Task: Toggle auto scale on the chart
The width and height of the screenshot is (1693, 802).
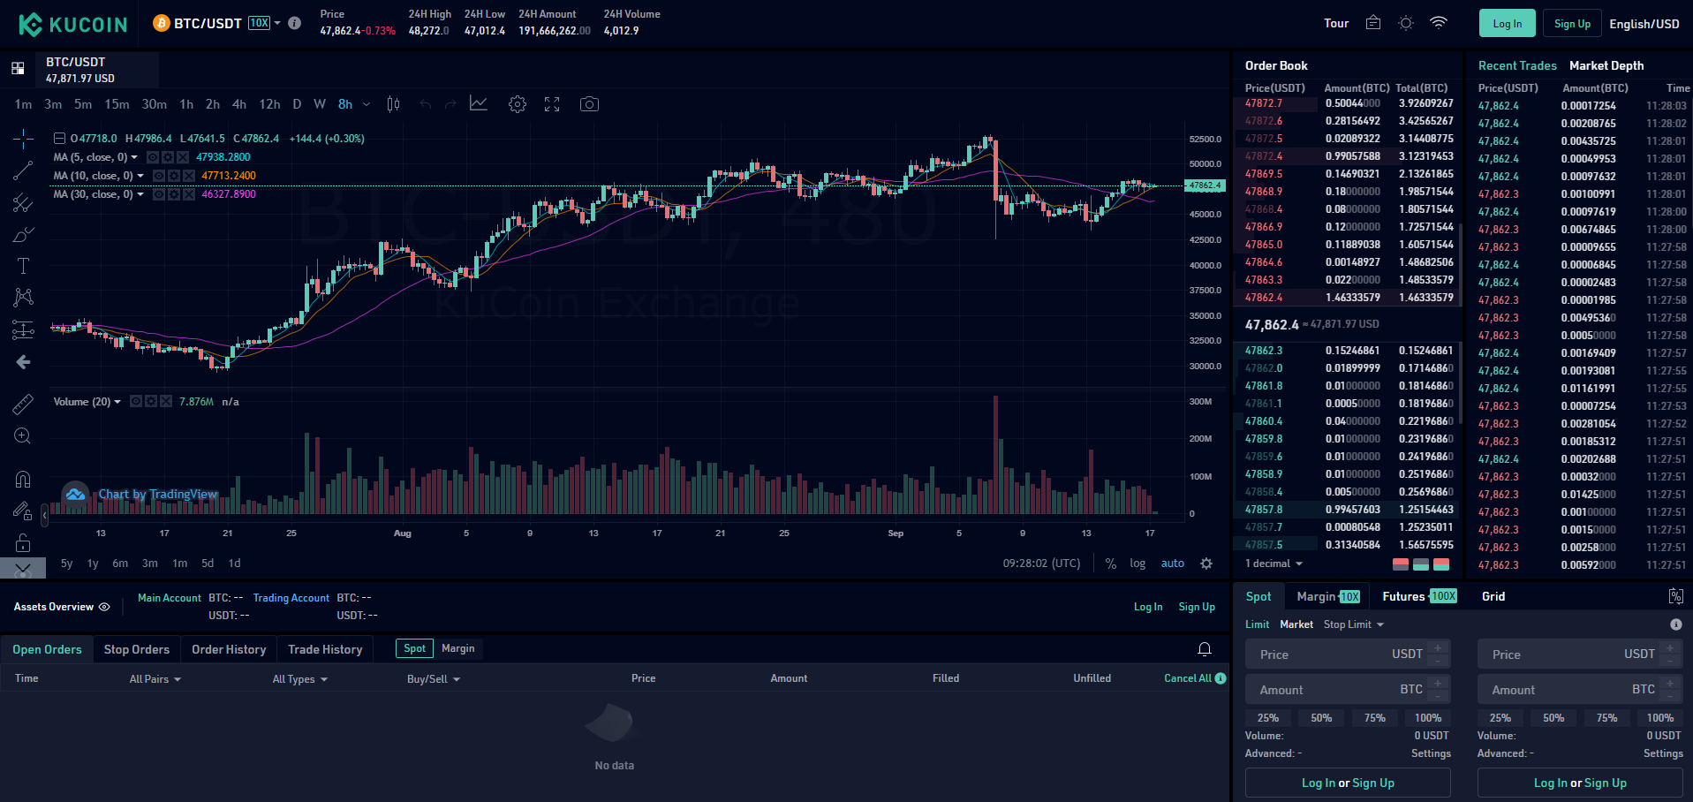Action: pyautogui.click(x=1173, y=564)
